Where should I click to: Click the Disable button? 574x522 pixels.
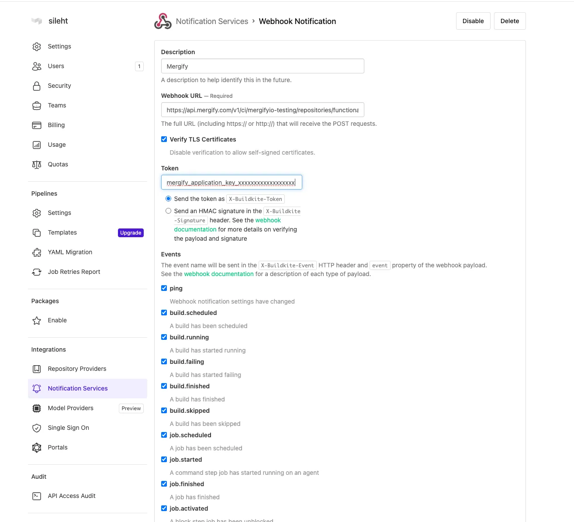click(x=473, y=21)
